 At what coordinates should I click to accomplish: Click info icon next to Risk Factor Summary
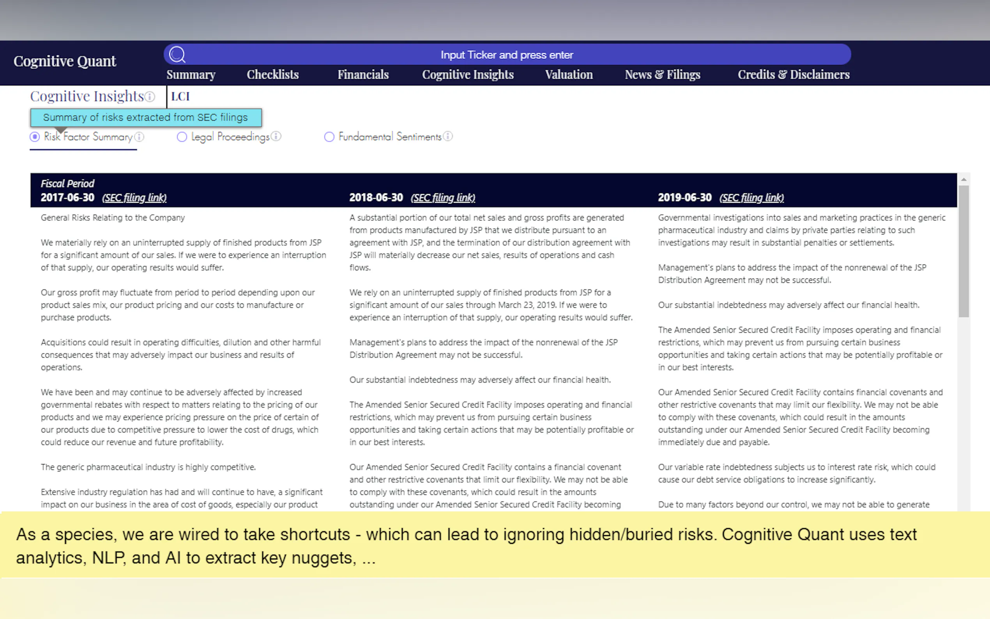tap(140, 137)
